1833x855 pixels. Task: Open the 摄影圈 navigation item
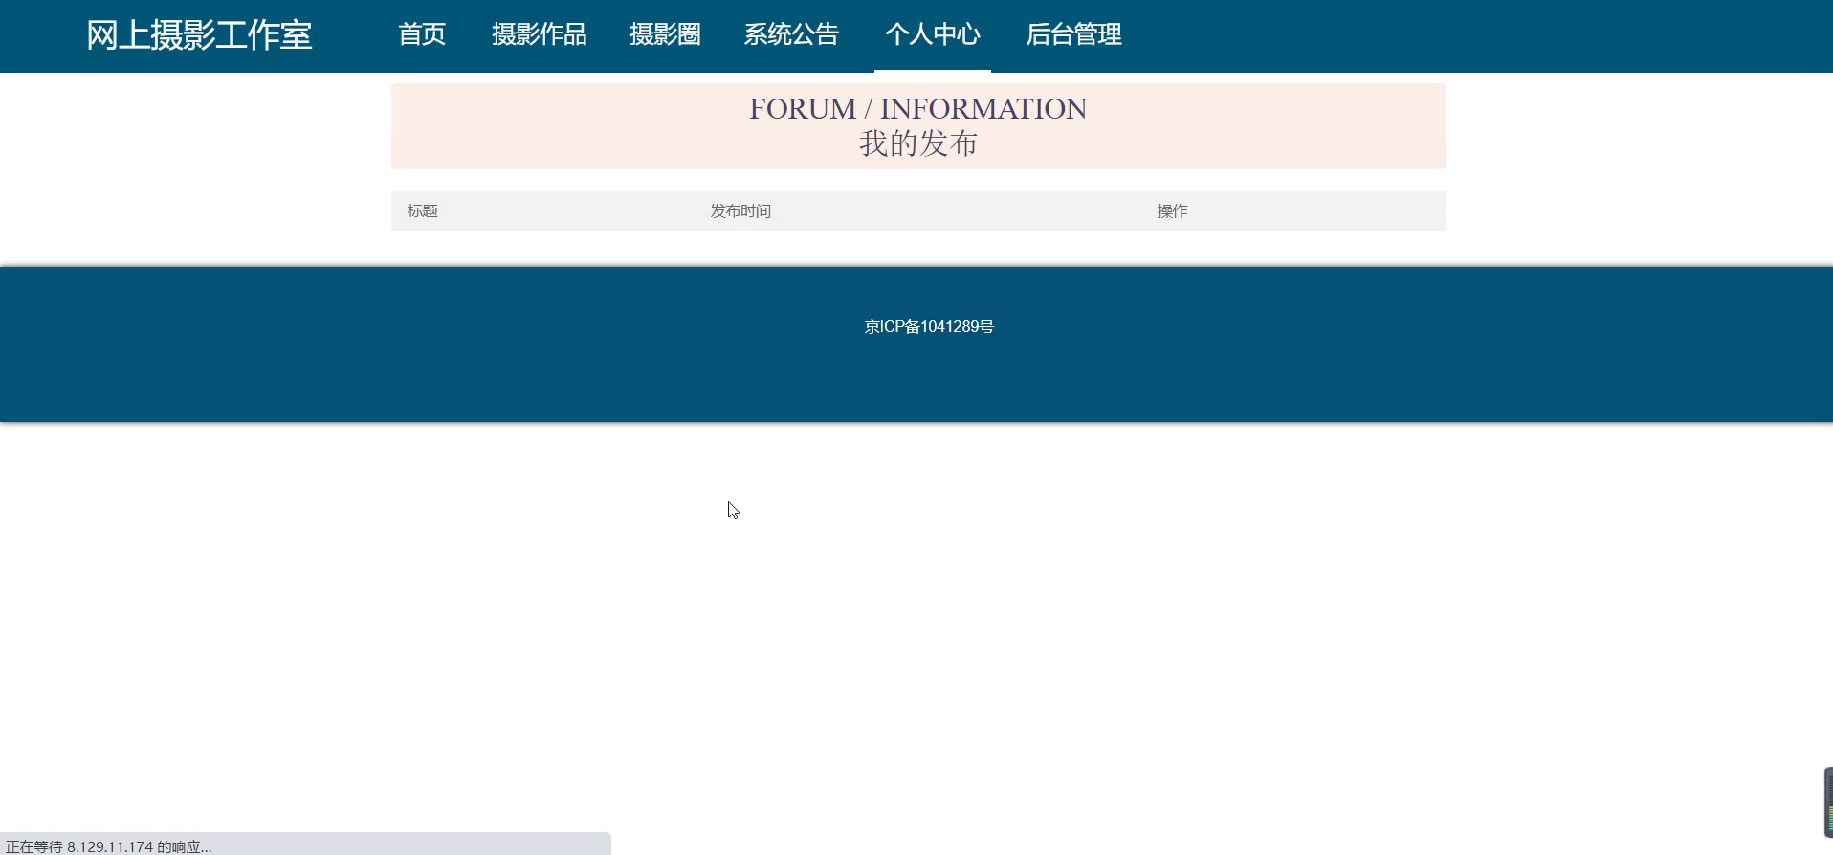pyautogui.click(x=666, y=34)
